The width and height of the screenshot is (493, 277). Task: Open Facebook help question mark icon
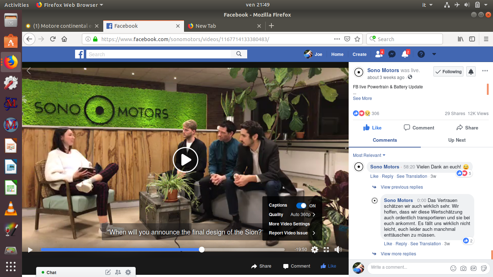coord(421,54)
